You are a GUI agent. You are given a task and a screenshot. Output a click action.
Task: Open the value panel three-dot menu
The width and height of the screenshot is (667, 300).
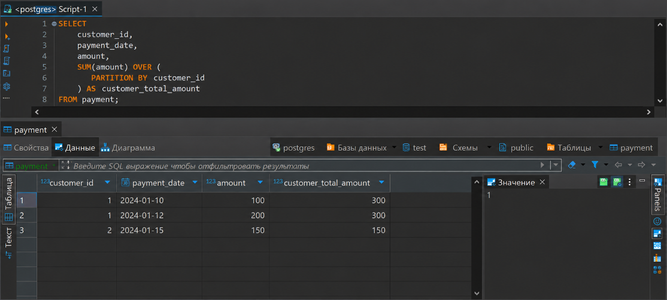630,182
